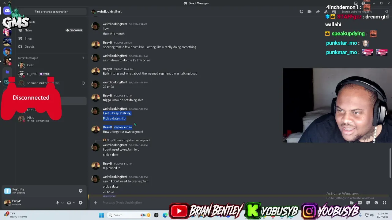Click the blocked icon beside somuchstrikers

83,83
